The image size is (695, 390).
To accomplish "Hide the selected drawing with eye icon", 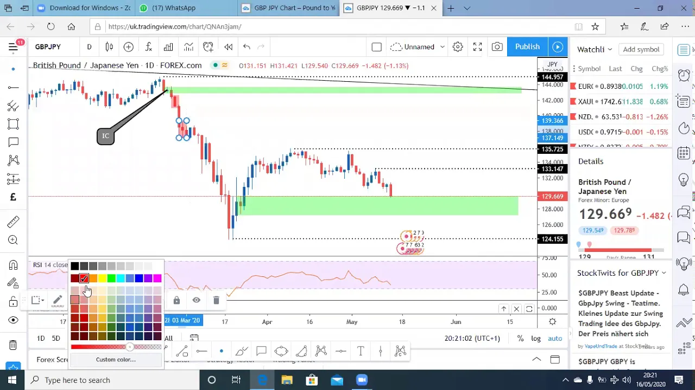I will [x=196, y=300].
